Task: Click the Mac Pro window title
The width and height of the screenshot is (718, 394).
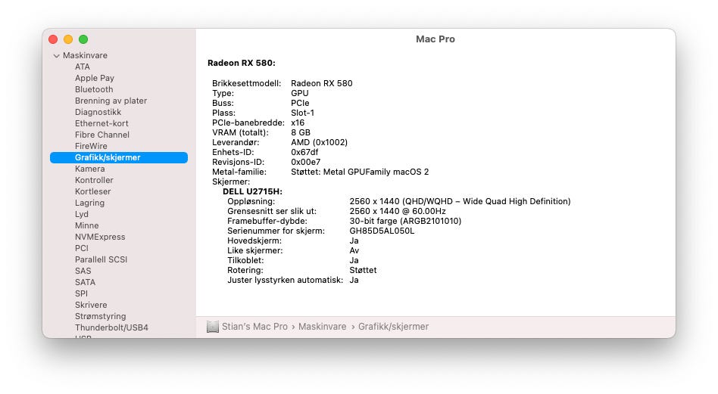Action: pyautogui.click(x=435, y=39)
